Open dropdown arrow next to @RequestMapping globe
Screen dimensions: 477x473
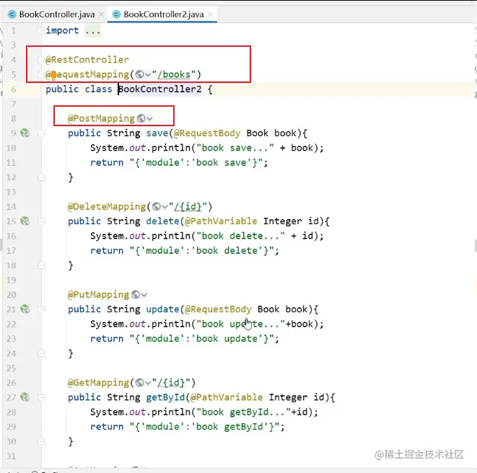coord(148,74)
